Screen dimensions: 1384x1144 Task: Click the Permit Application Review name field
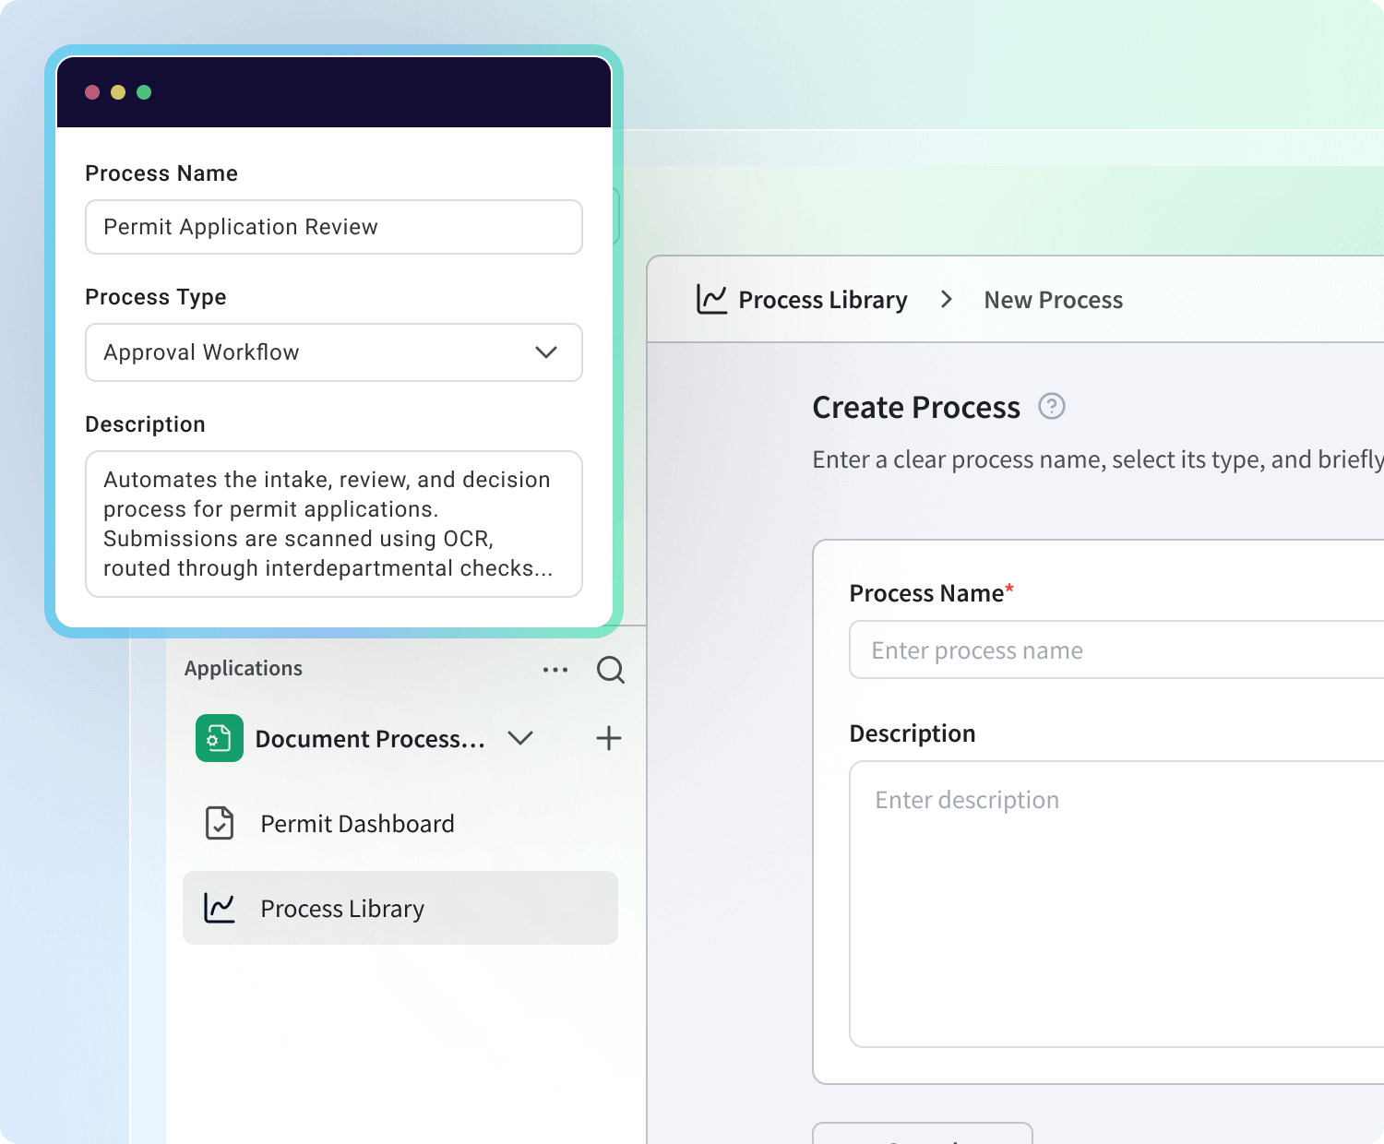click(x=333, y=227)
